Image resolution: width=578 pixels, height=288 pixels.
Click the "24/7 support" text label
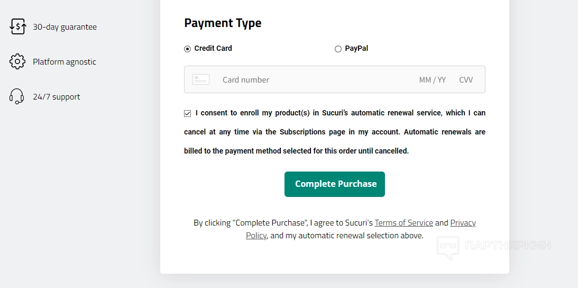[x=57, y=96]
